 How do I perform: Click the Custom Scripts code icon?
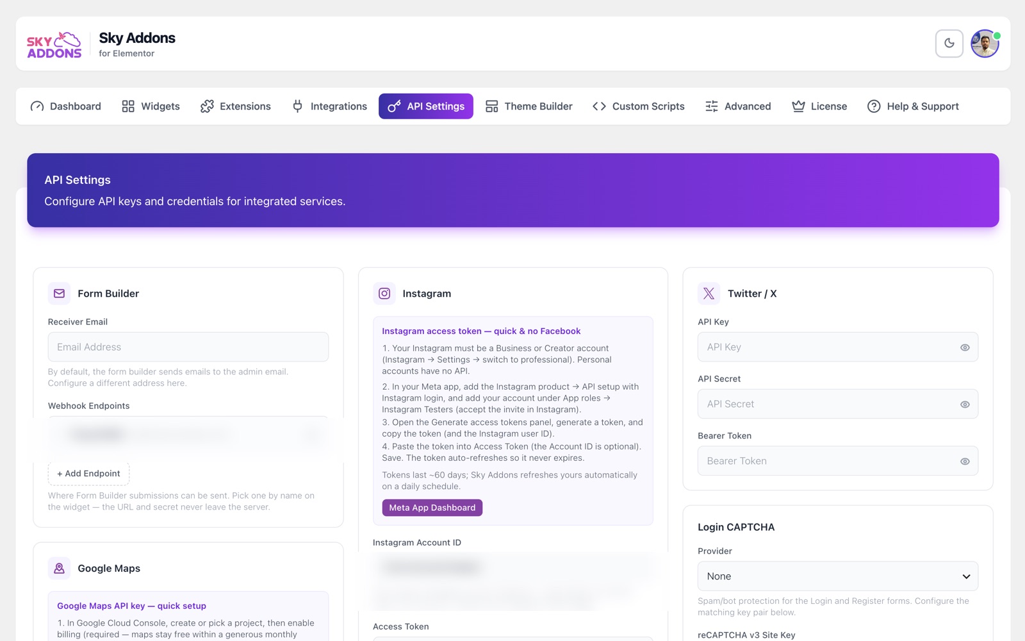pos(599,106)
